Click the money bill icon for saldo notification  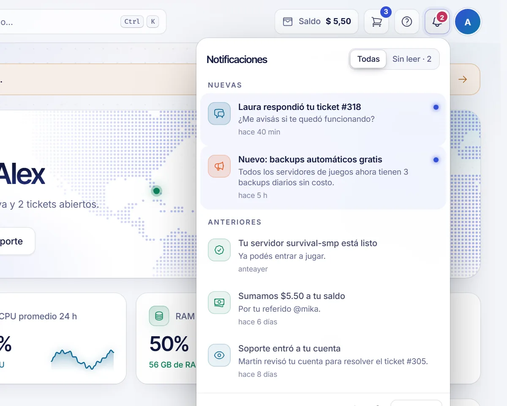pyautogui.click(x=219, y=302)
